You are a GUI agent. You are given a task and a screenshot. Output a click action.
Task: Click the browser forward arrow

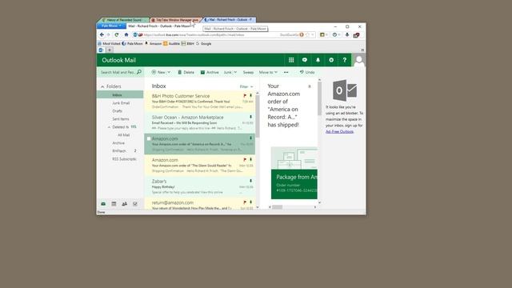[109, 34]
